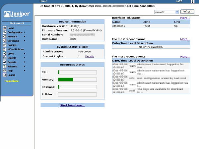Click the Toggle Menu link

(x=11, y=81)
